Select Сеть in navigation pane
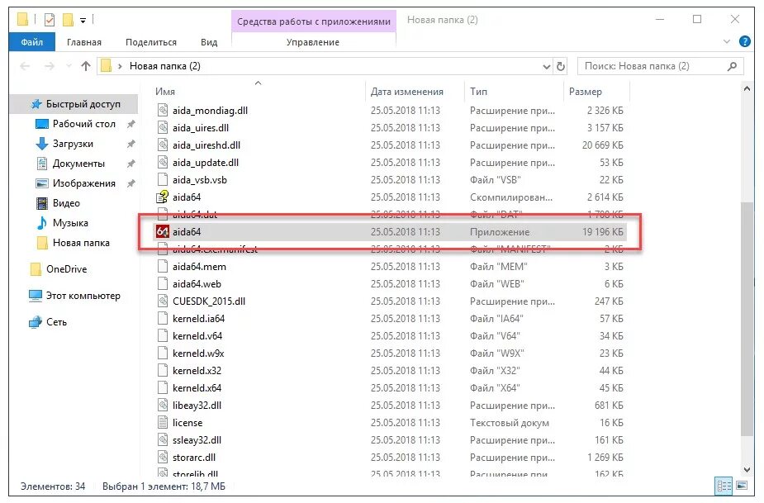This screenshot has width=764, height=503. pos(48,321)
